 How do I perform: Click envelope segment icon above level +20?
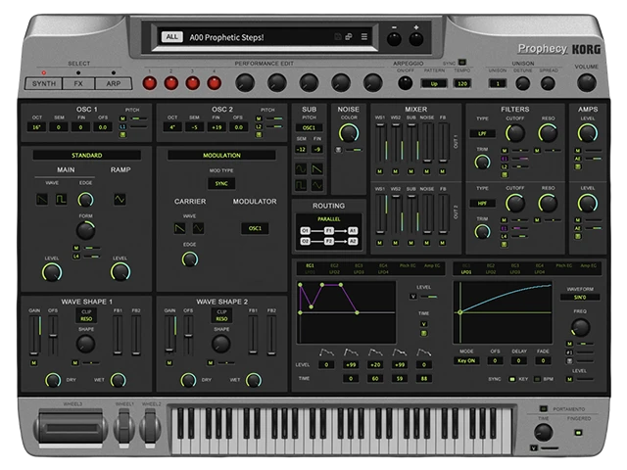coord(375,352)
